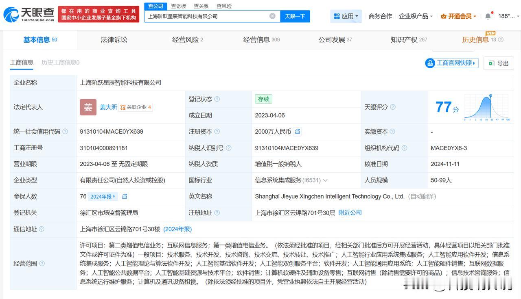Click the 核准日期 value 2024-11-11
This screenshot has width=521, height=299.
445,164
